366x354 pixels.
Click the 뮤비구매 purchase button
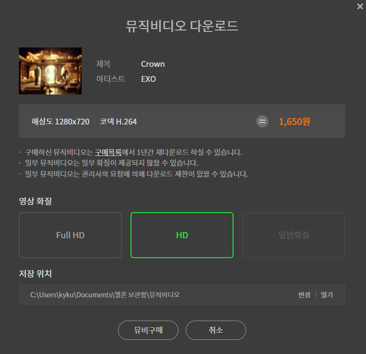148,330
